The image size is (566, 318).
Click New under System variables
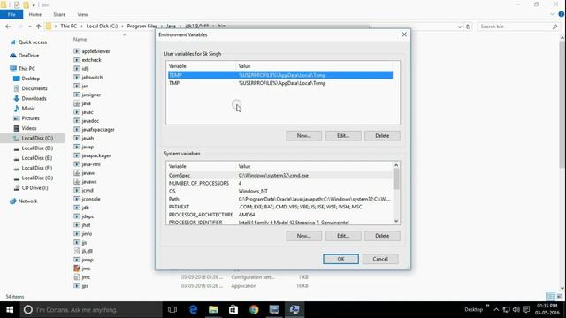(x=303, y=236)
